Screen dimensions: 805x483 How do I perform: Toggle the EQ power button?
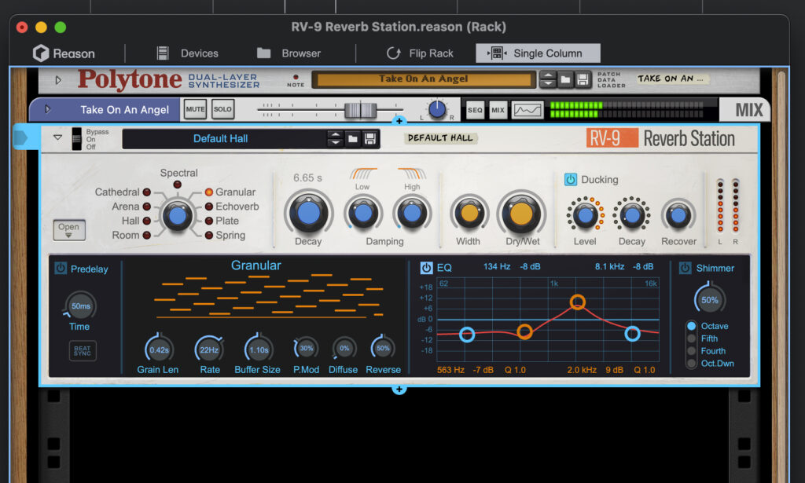pyautogui.click(x=426, y=268)
